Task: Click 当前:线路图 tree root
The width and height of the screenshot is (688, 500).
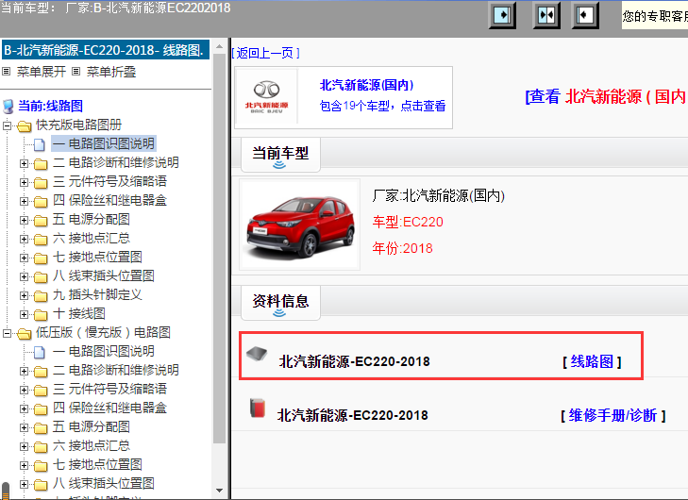Action: 50,107
